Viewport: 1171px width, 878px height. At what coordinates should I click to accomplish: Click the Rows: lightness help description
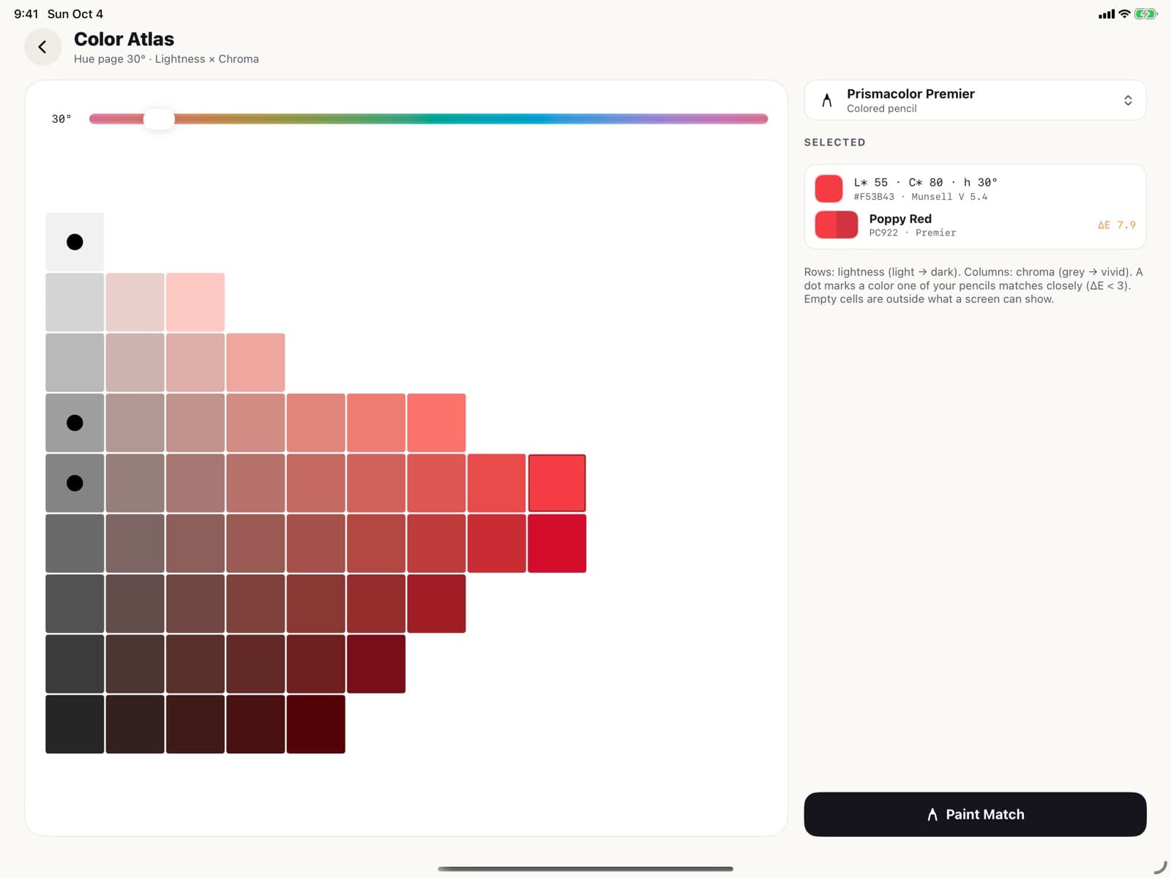973,285
